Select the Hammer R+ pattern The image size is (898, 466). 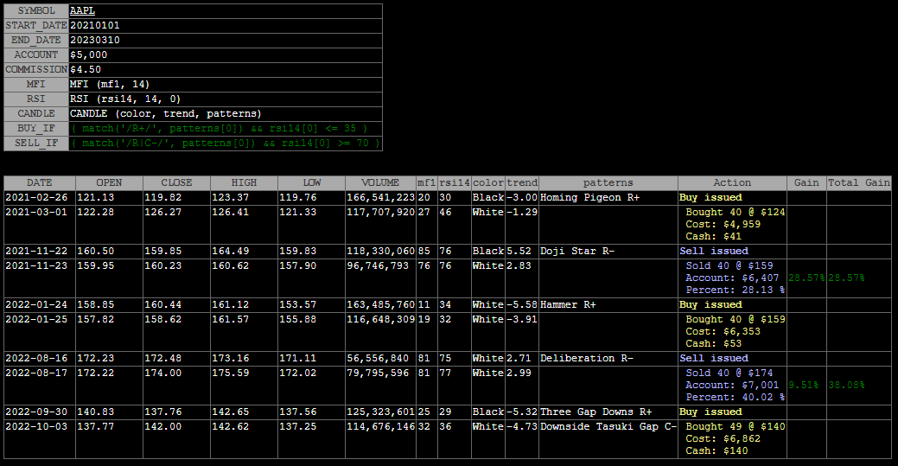tap(568, 305)
